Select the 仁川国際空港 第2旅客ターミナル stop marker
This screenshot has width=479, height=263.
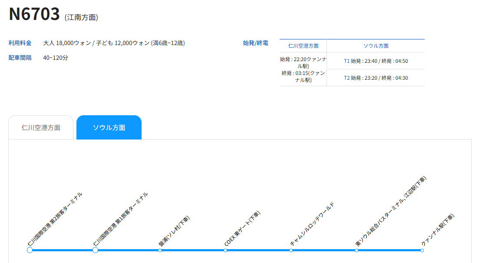29,250
